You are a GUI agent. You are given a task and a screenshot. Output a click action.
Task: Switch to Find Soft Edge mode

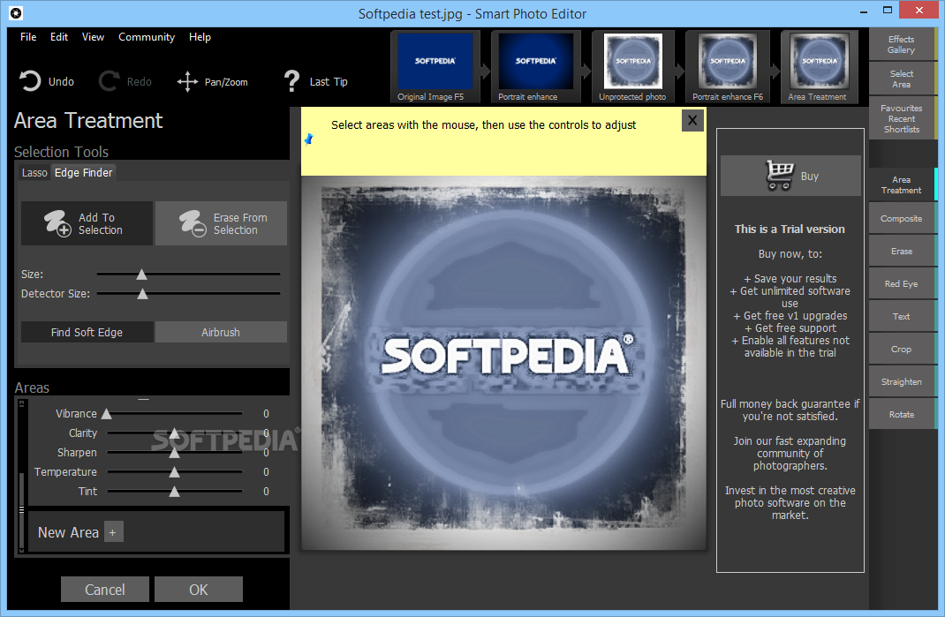pyautogui.click(x=87, y=332)
